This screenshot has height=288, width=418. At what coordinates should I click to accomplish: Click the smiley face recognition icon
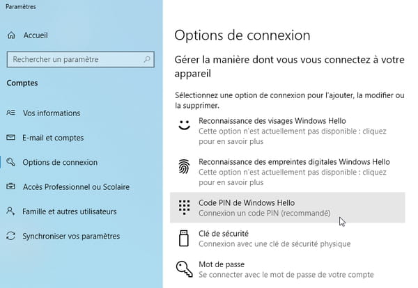coord(184,125)
